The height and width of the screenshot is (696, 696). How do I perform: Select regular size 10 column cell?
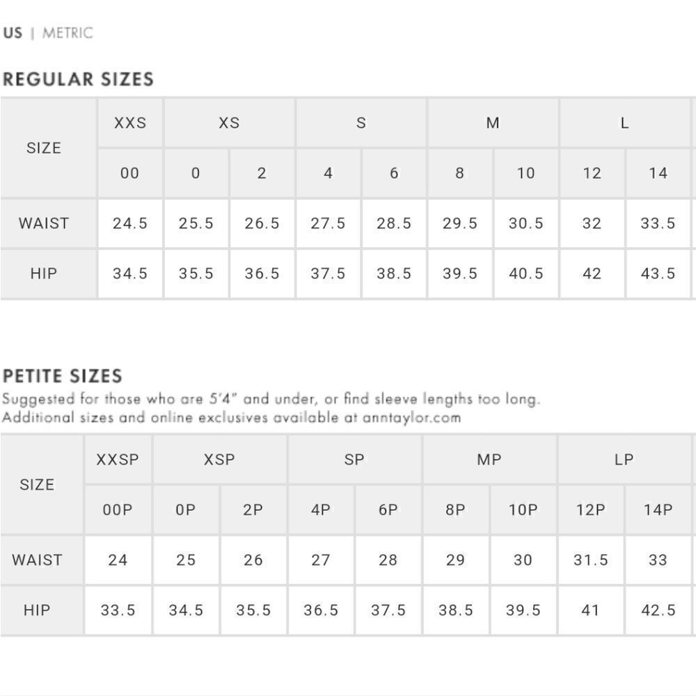526,173
